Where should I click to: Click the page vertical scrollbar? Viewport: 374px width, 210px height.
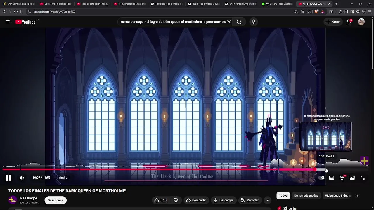click(x=372, y=44)
